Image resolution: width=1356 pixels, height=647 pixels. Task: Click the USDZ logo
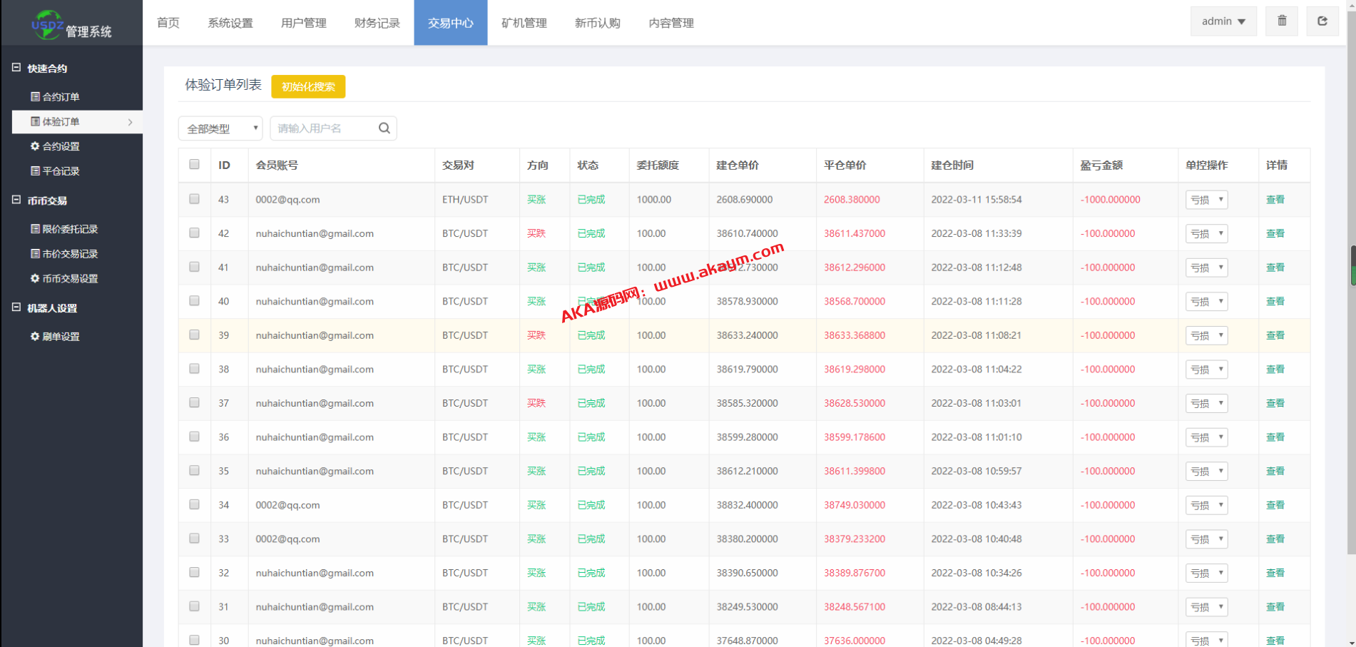(47, 24)
